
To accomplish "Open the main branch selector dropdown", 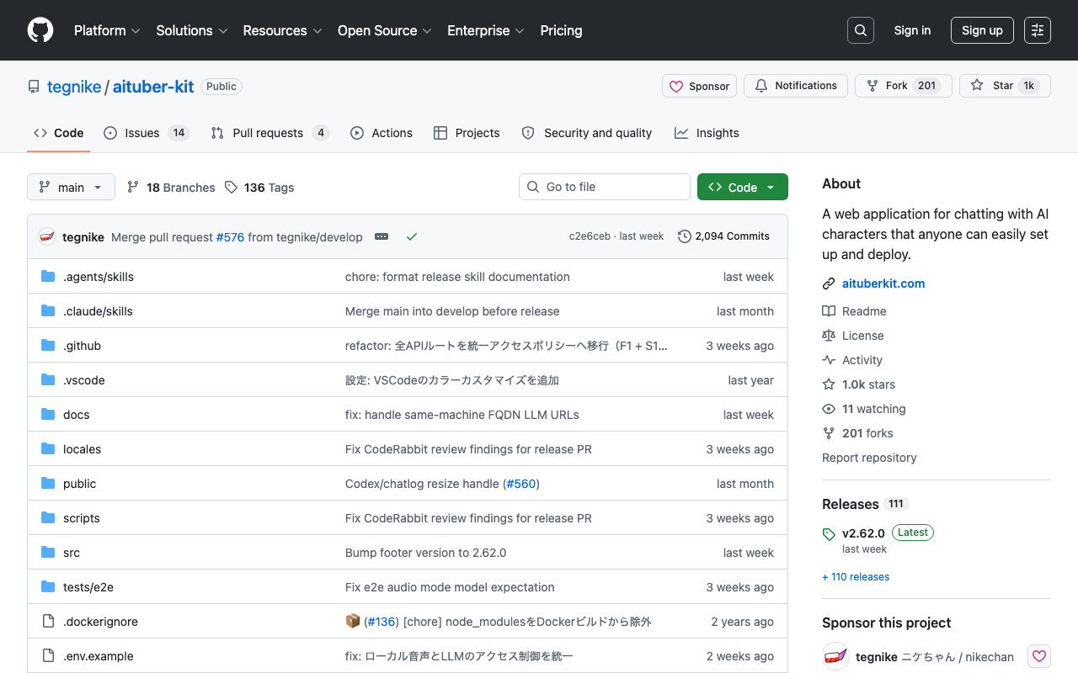I will (x=71, y=187).
